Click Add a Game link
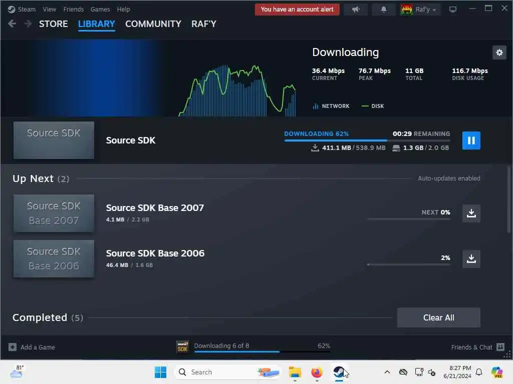The image size is (513, 384). tap(38, 347)
